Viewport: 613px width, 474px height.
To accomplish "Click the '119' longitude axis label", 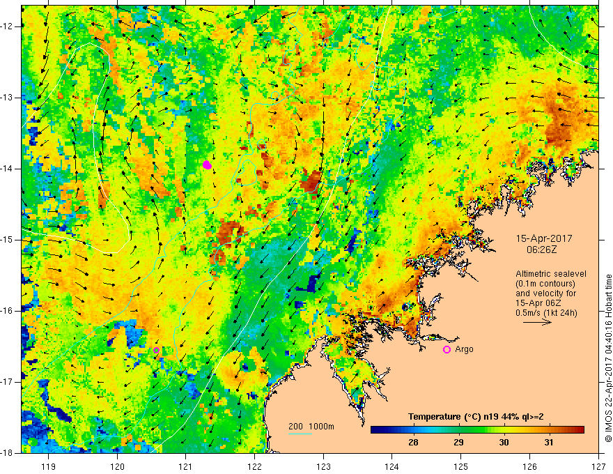I will point(49,466).
